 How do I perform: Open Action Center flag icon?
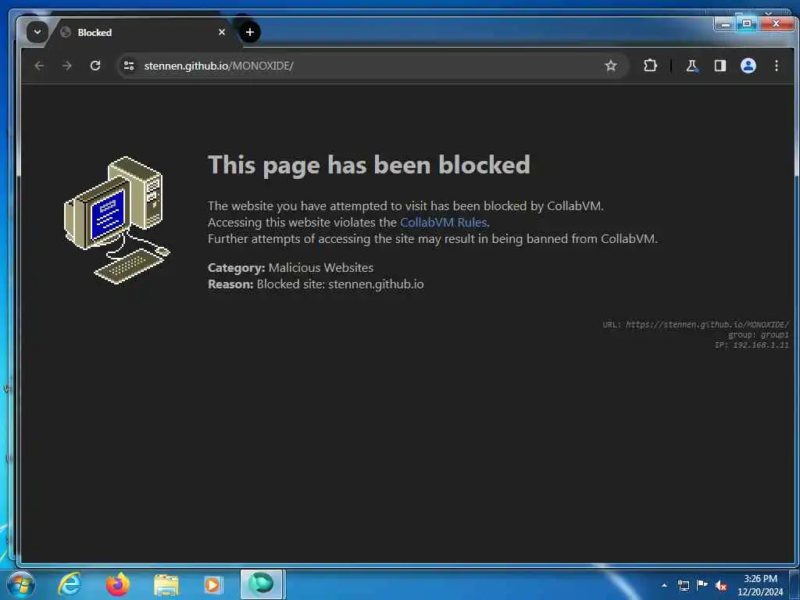tap(702, 584)
